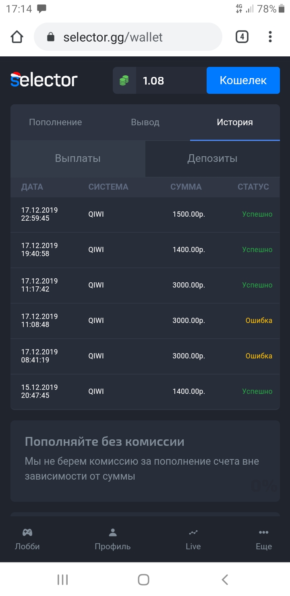290x596 pixels.
Task: Tap the browser home icon
Action: coord(17,37)
